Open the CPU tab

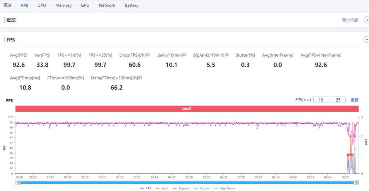[x=42, y=5]
